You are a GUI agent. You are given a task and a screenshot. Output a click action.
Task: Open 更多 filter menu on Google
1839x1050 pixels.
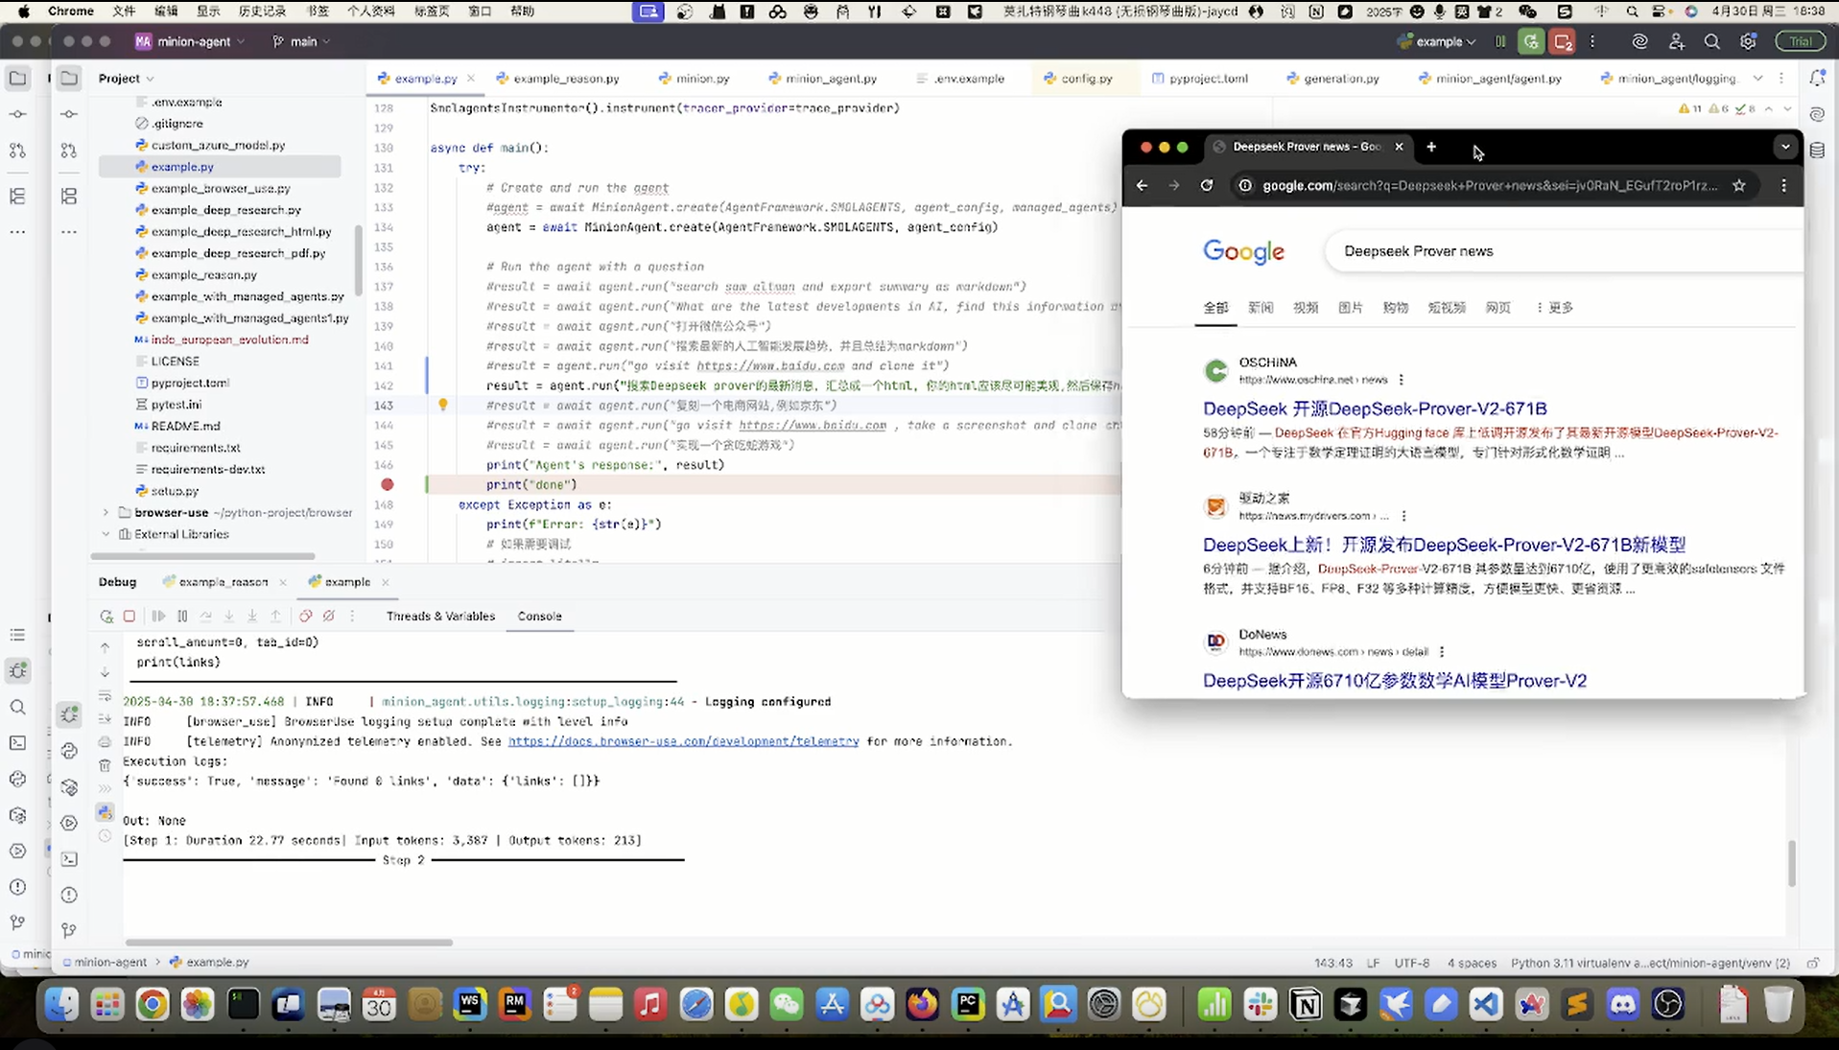point(1555,308)
